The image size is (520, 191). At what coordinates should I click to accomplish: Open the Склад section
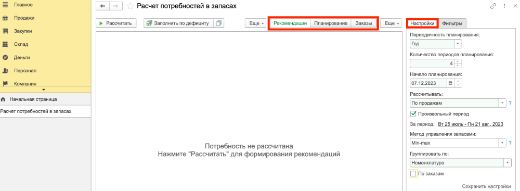21,44
